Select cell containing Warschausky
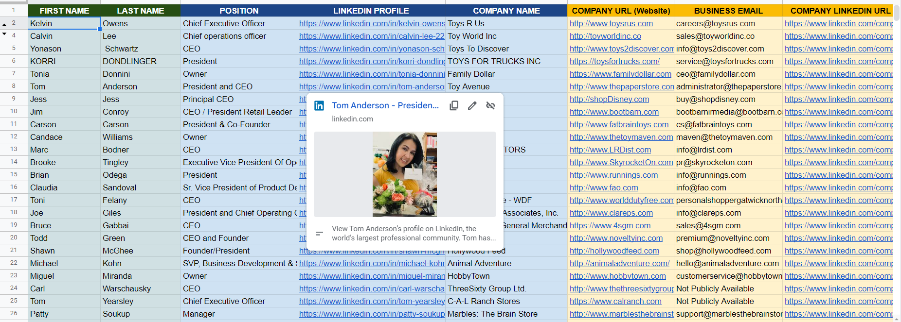This screenshot has width=901, height=322. click(141, 288)
